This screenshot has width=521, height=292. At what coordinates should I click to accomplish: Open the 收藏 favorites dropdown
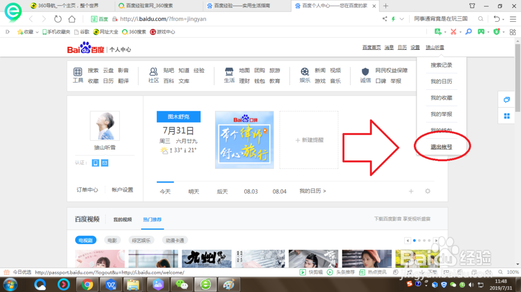[28, 32]
